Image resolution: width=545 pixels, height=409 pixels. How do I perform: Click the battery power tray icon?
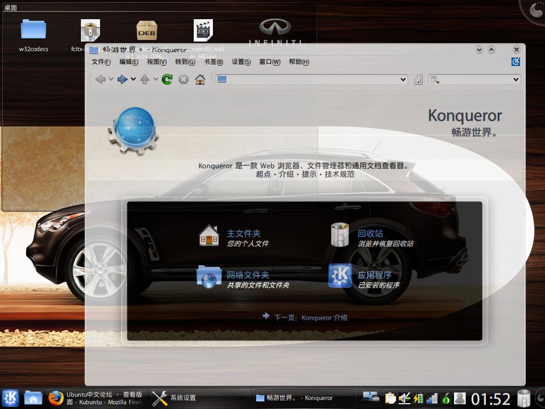(x=418, y=398)
